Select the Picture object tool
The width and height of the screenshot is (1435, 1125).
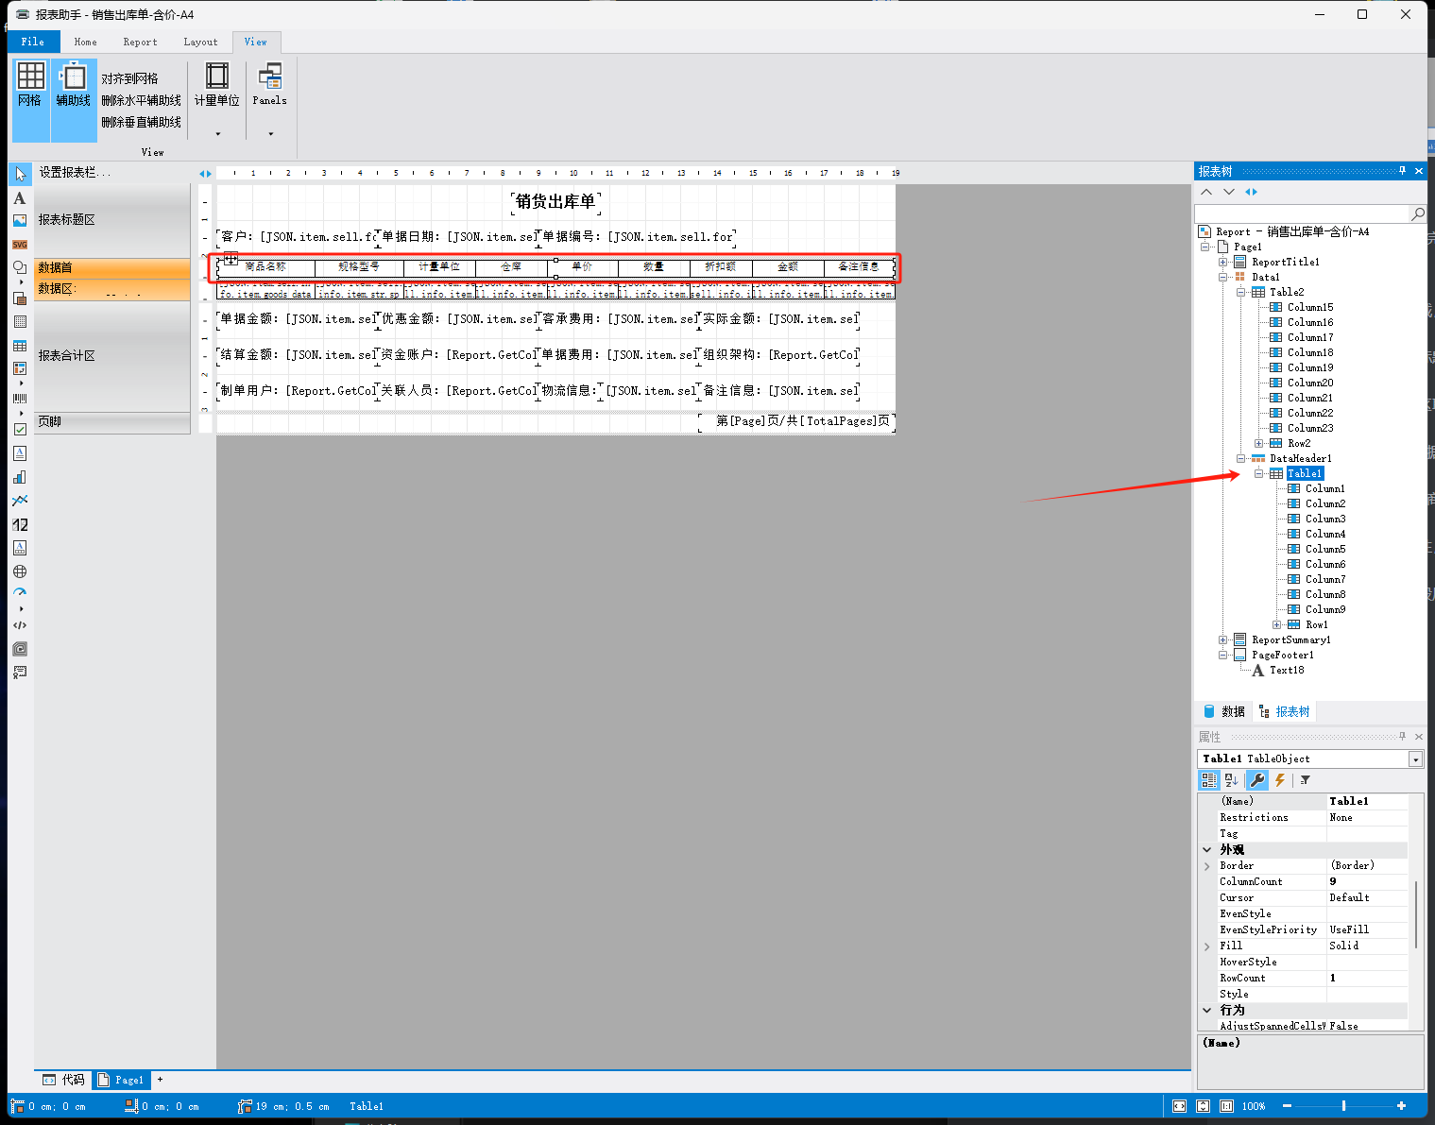coord(20,220)
